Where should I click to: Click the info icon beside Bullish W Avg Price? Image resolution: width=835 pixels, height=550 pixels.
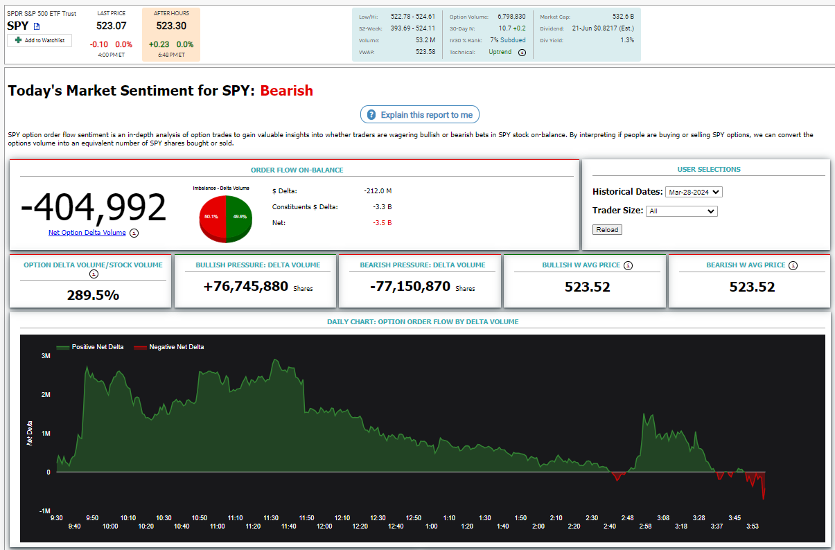pyautogui.click(x=627, y=265)
